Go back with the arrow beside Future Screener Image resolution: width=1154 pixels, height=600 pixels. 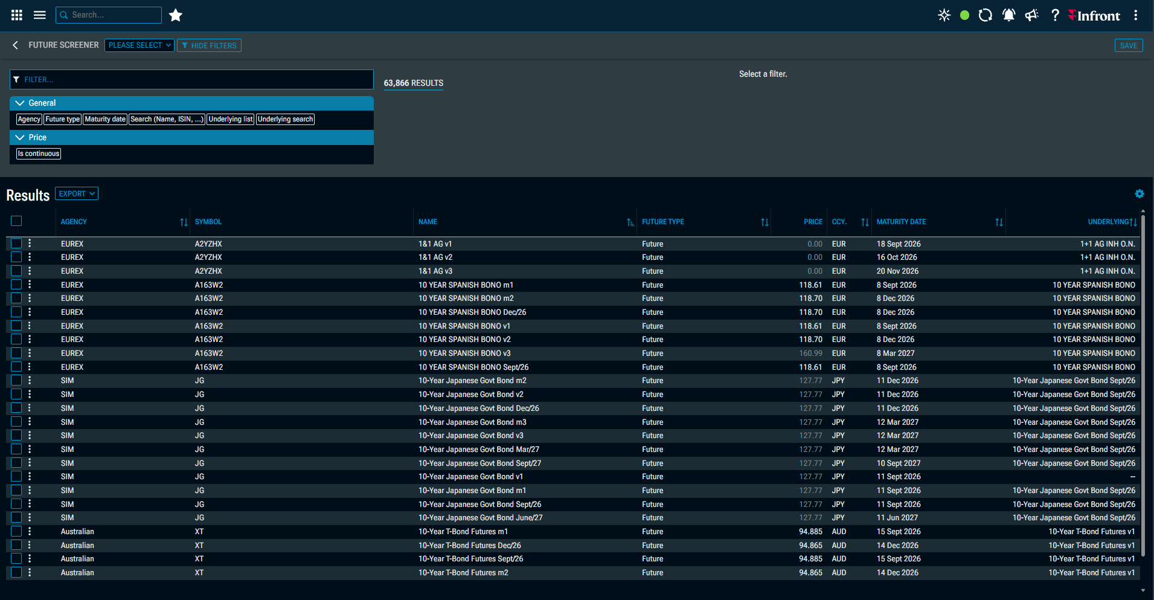tap(15, 45)
